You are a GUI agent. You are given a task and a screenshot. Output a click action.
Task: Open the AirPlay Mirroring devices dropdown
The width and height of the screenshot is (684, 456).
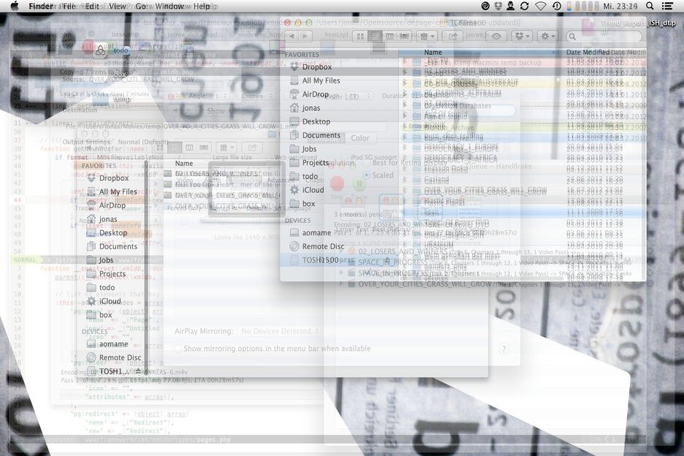click(x=281, y=331)
